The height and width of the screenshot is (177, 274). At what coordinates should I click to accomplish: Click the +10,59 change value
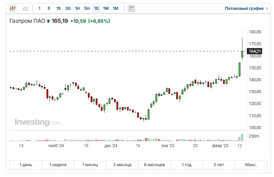point(78,21)
